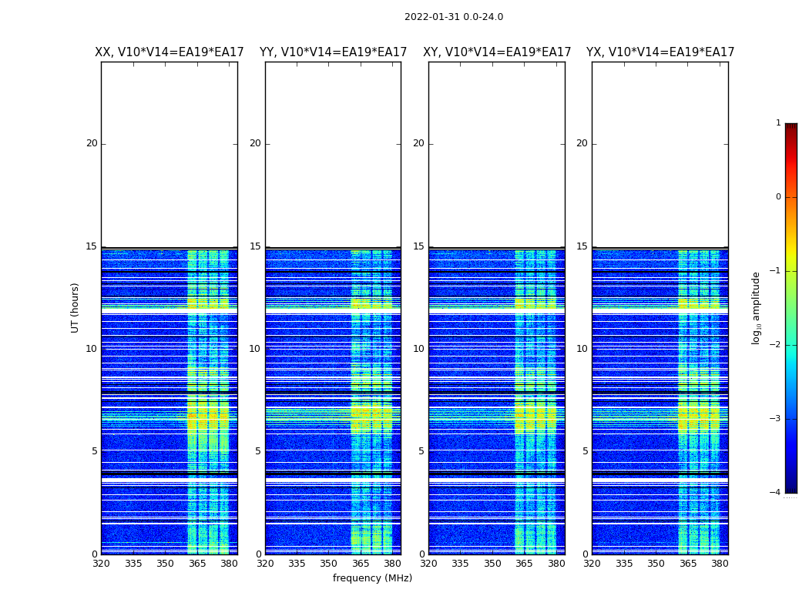Click the YX, V10*V14=EA19*EA17 panel title
Screen dimensions: 809x616
[660, 52]
